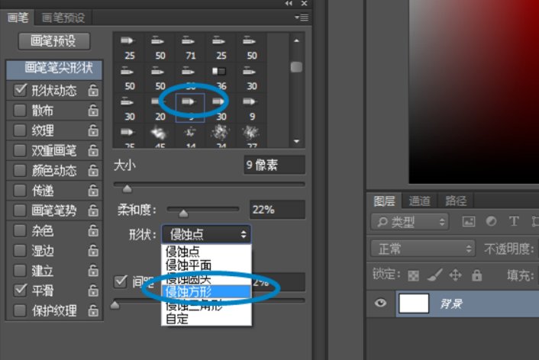539x360 pixels.
Task: Enable the 湿边 checkbox
Action: coord(20,251)
